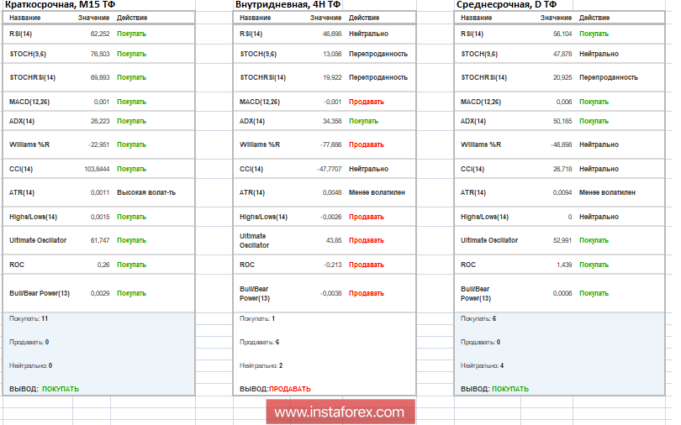Image resolution: width=681 pixels, height=425 pixels.
Task: Click 'Покупать: 1' summary line
Action: (257, 319)
